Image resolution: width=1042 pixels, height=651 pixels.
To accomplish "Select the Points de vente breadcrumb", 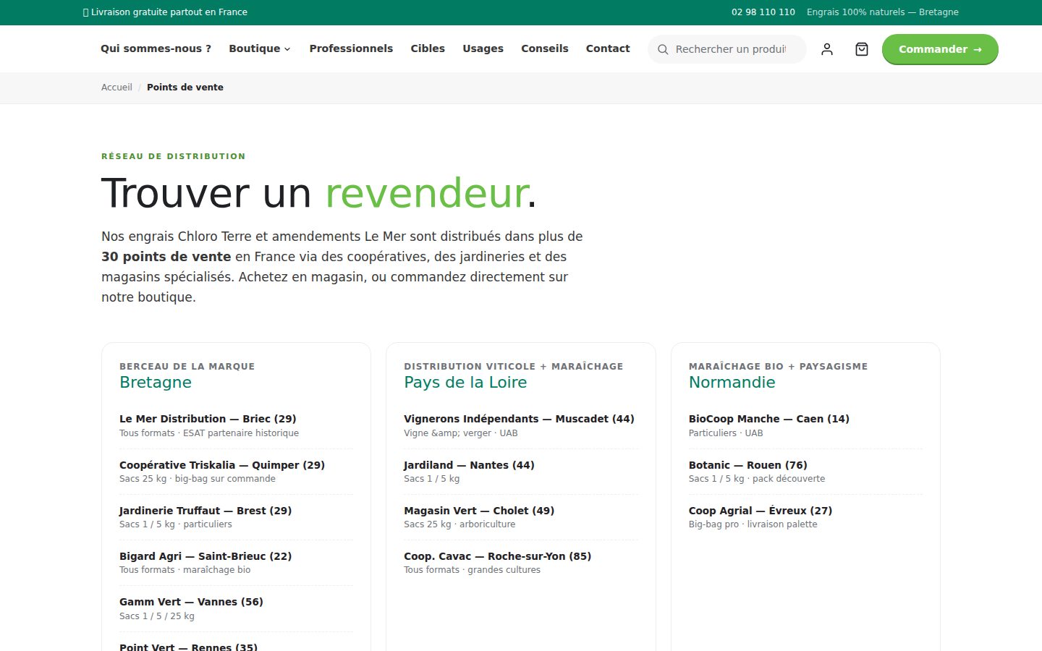I will click(x=185, y=88).
